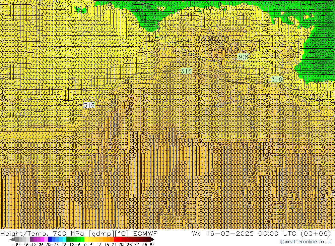Click the bright red legend swatch above 24

click(x=116, y=239)
